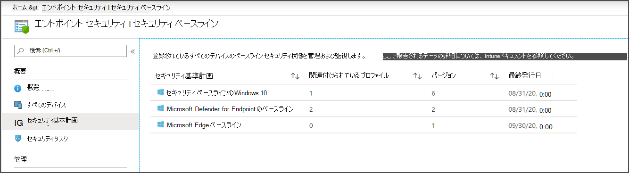Click 概要 section heading above sidebar items

pyautogui.click(x=20, y=71)
